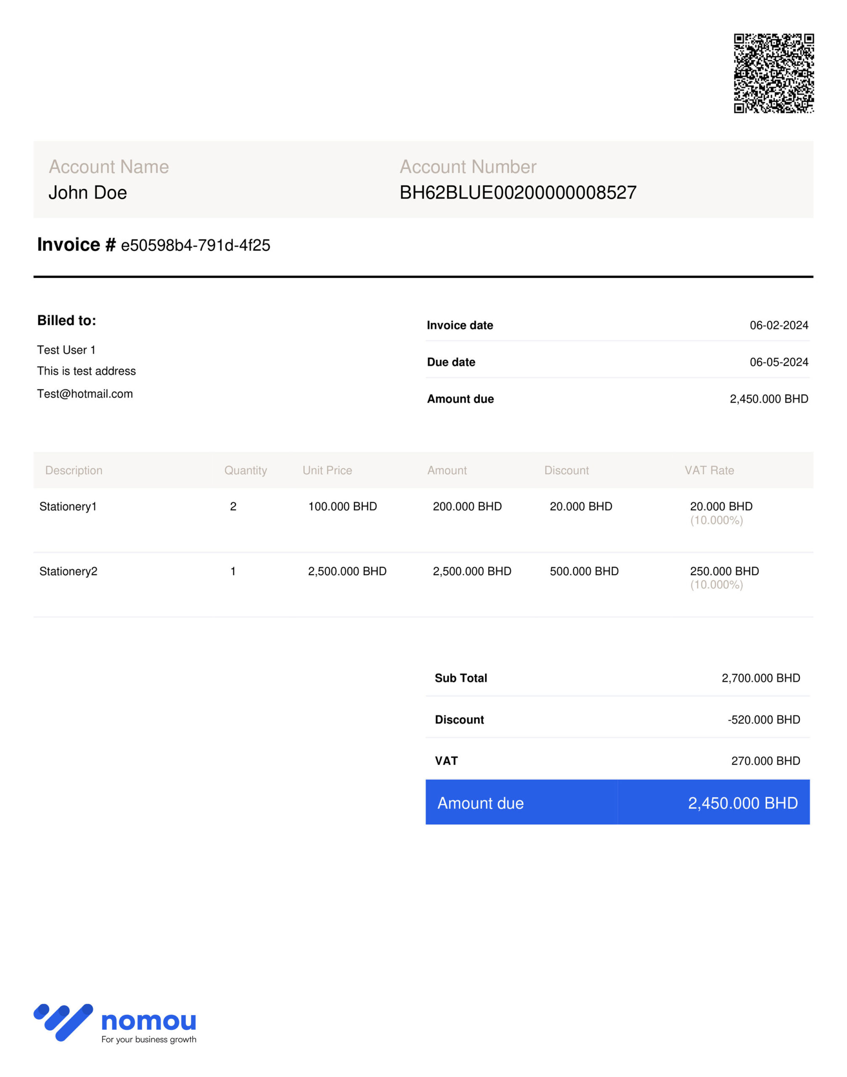Viewport: 847px width, 1077px height.
Task: Click the VAT total 270.000 BHD
Action: point(766,761)
